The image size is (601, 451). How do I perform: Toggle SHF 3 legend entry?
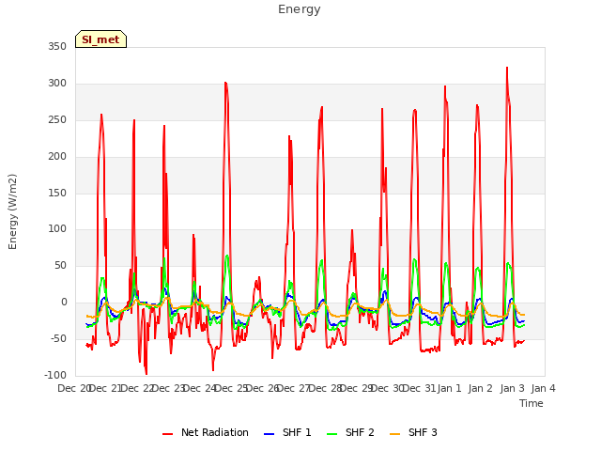point(413,432)
